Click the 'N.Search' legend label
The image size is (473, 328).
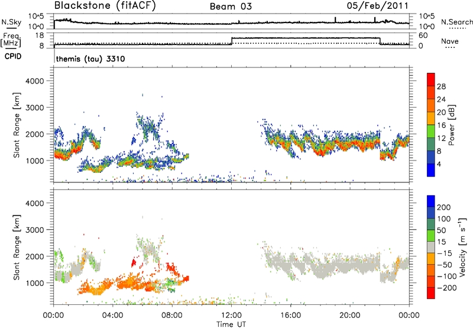pyautogui.click(x=456, y=22)
